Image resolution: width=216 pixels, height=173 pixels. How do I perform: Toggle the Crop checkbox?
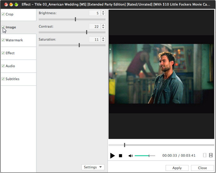point(3,14)
